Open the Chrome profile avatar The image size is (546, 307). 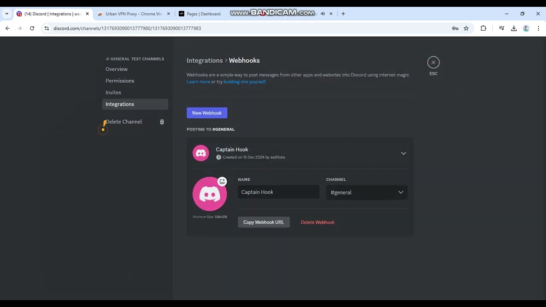(526, 28)
